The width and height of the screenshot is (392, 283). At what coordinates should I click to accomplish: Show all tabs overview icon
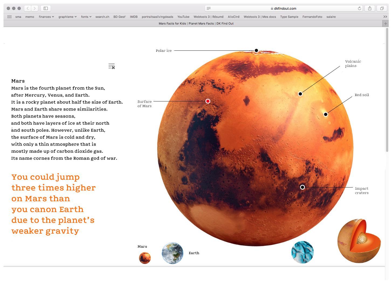tap(382, 8)
